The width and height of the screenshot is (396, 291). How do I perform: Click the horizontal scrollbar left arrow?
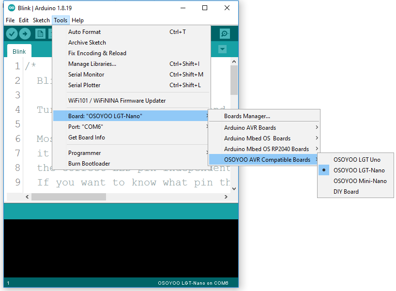pyautogui.click(x=27, y=197)
